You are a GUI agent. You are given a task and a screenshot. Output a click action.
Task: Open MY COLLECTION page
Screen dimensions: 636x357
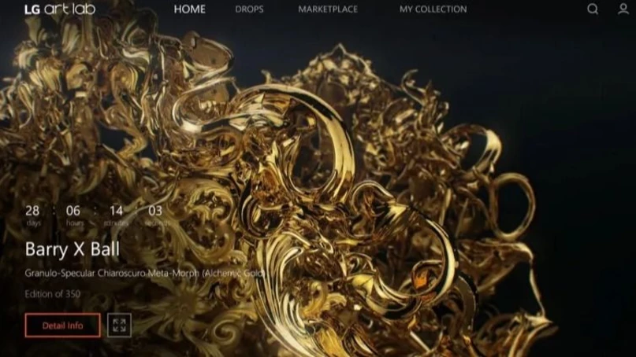pos(433,9)
